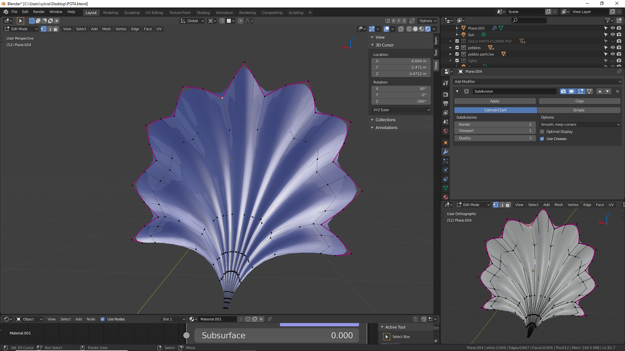
Task: Toggle Subdivision modifier render camera icon
Action: point(563,91)
